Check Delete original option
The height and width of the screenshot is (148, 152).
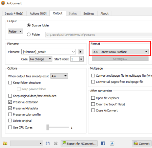[10, 121]
